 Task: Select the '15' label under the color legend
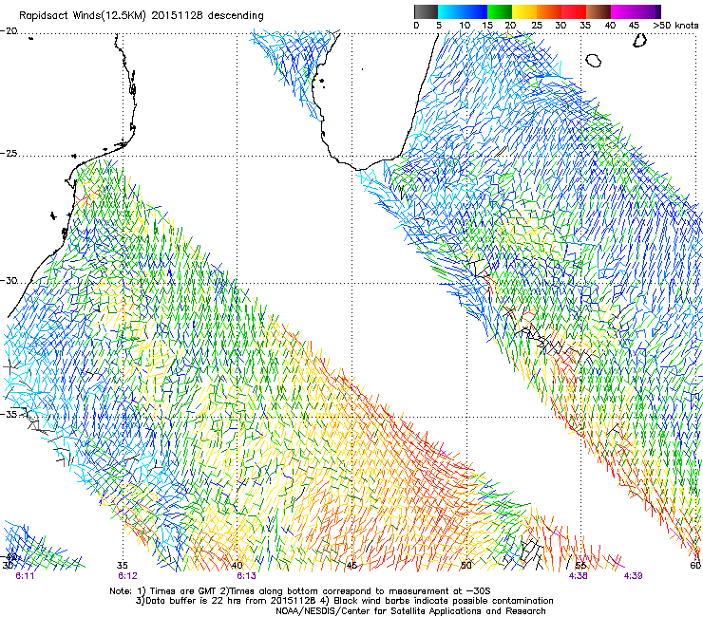coord(487,25)
